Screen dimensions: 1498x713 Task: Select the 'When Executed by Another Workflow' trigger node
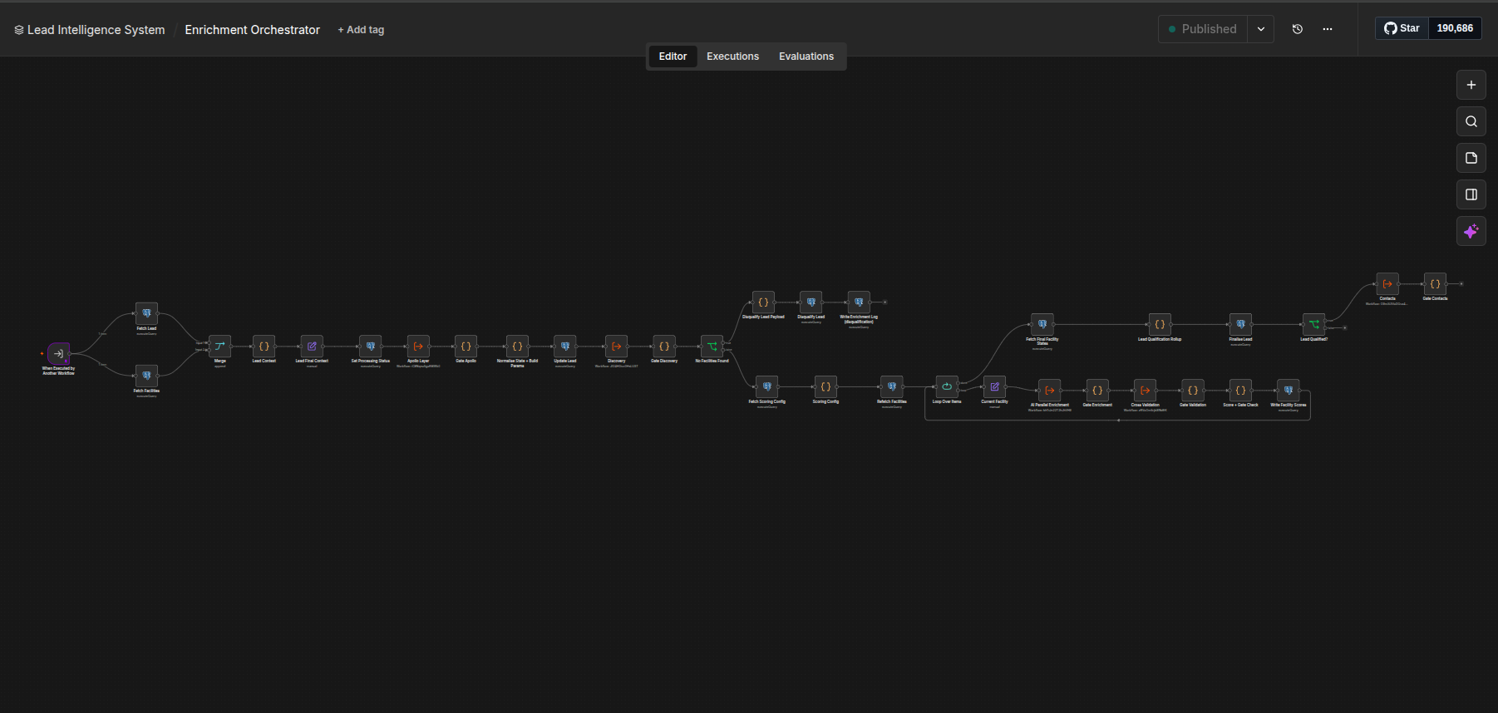(x=59, y=353)
